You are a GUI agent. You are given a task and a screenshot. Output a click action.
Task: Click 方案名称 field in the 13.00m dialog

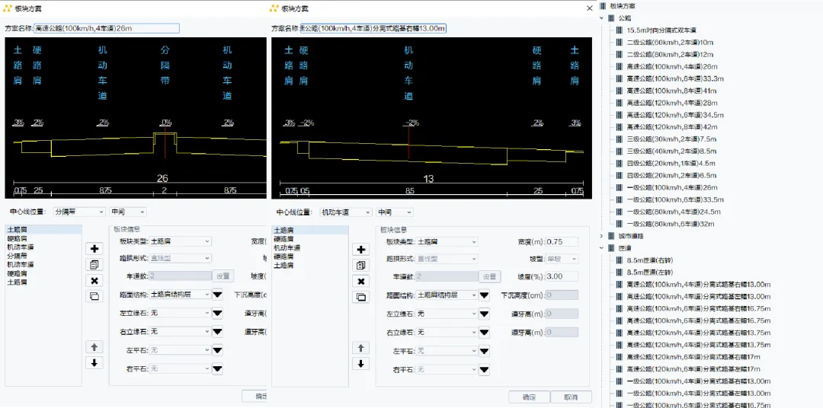click(x=373, y=28)
